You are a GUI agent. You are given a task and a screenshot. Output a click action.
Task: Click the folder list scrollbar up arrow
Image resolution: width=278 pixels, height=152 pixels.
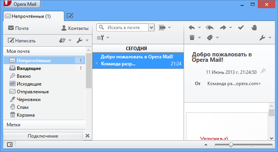click(89, 50)
